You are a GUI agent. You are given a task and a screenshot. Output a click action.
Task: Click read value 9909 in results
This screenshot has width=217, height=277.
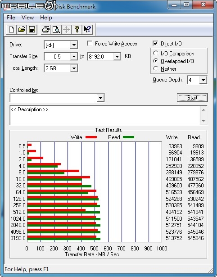click(198, 146)
